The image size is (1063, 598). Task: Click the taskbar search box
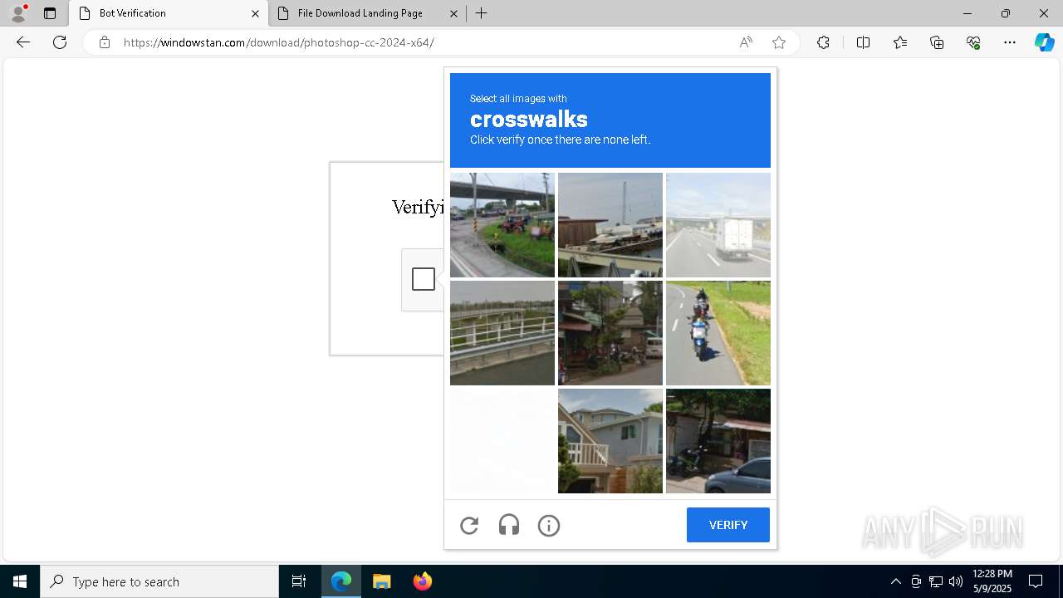159,581
